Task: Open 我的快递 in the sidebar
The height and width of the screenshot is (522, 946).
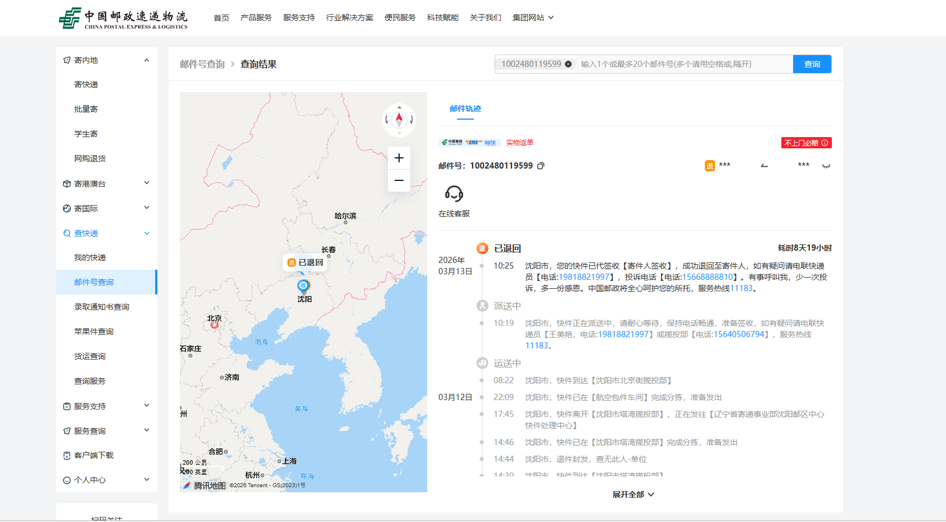Action: tap(90, 257)
